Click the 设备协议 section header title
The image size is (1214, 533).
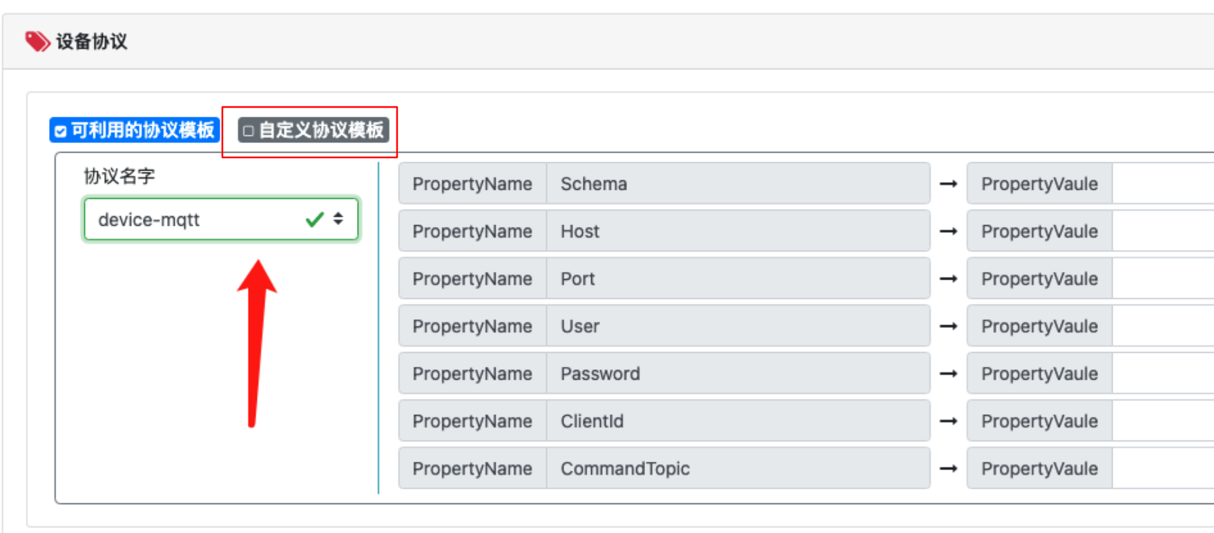point(92,41)
